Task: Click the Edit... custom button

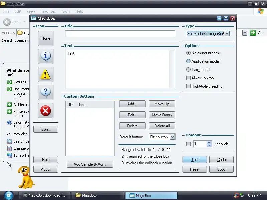Action: [132, 115]
